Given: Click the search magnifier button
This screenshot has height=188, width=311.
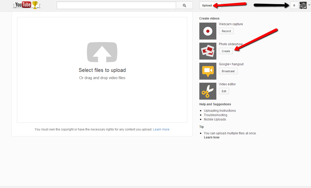Looking at the screenshot, I should [184, 5].
